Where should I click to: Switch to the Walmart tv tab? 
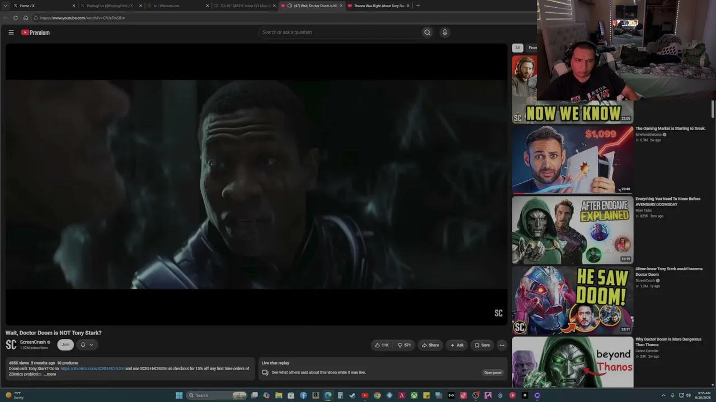(177, 6)
